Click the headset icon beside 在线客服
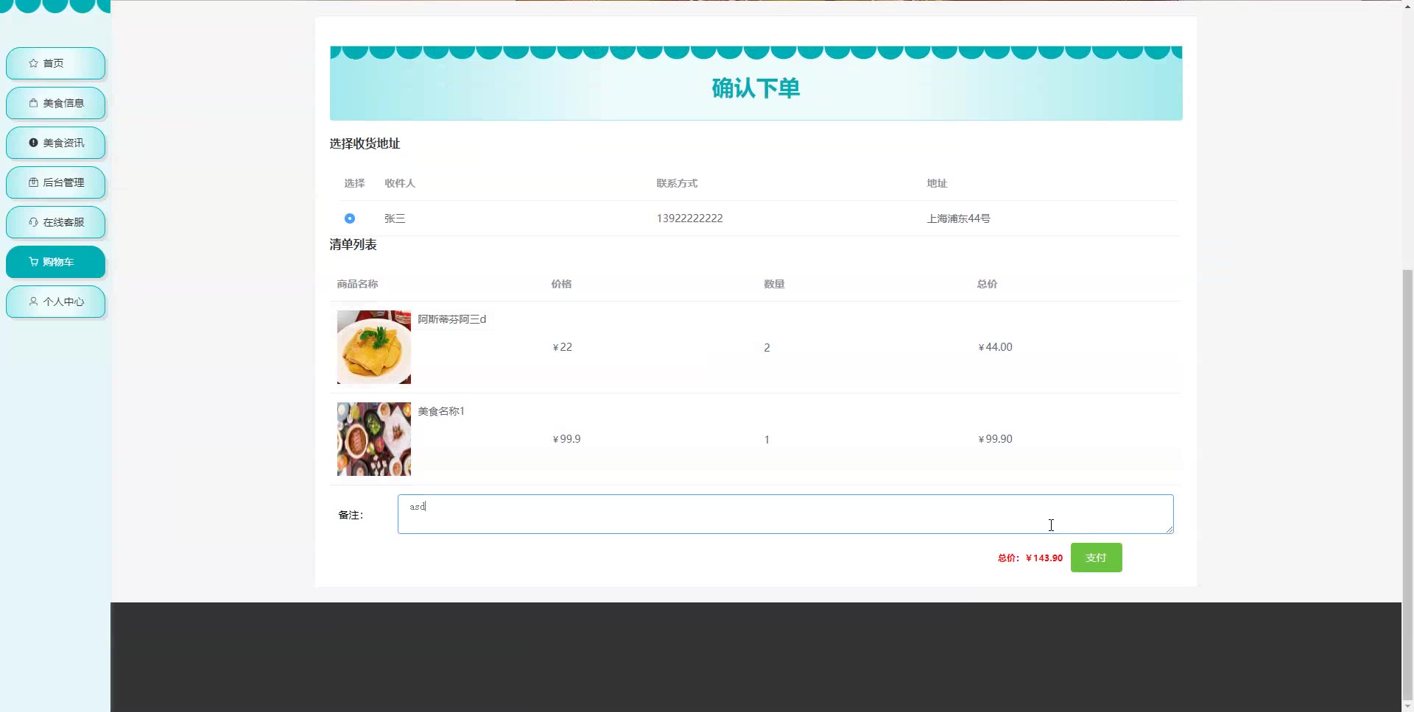 click(x=33, y=222)
